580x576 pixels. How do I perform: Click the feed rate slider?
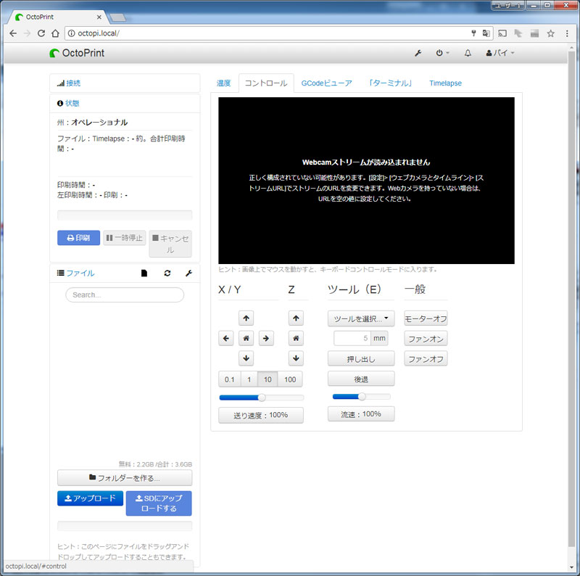coord(262,398)
